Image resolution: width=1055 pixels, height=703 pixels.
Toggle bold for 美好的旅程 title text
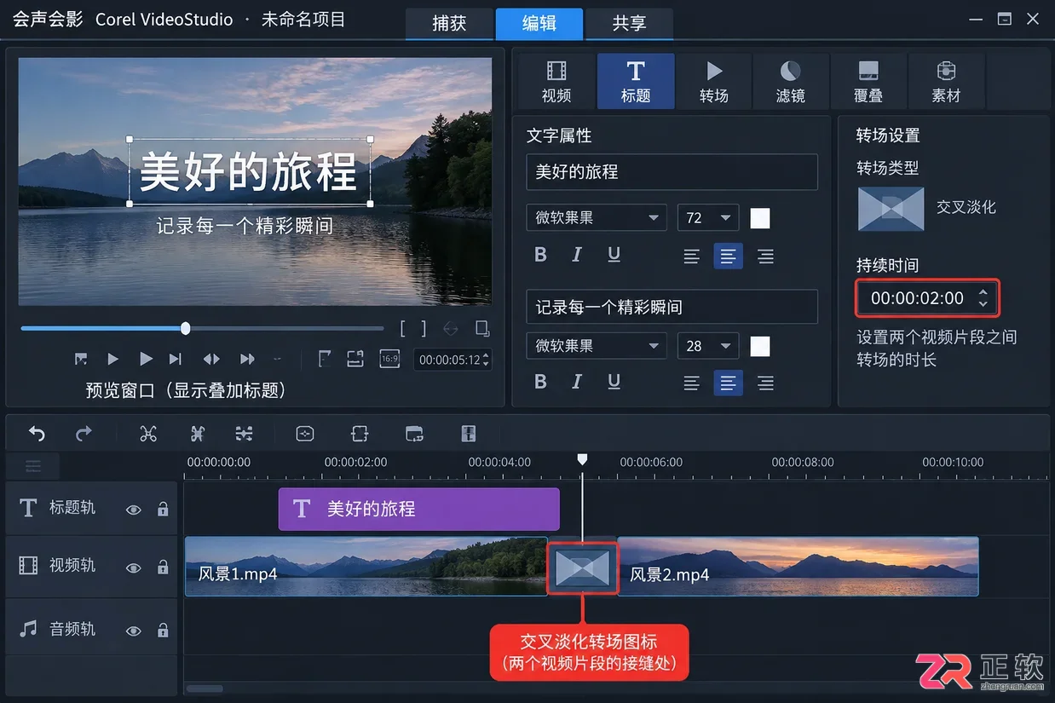click(x=540, y=255)
